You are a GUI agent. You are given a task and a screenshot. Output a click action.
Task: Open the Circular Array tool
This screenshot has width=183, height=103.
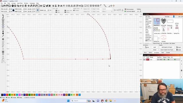click(x=3, y=54)
